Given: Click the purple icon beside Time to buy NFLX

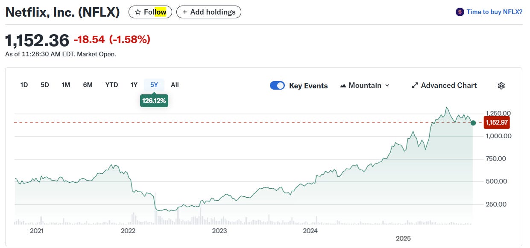Looking at the screenshot, I should pyautogui.click(x=460, y=12).
